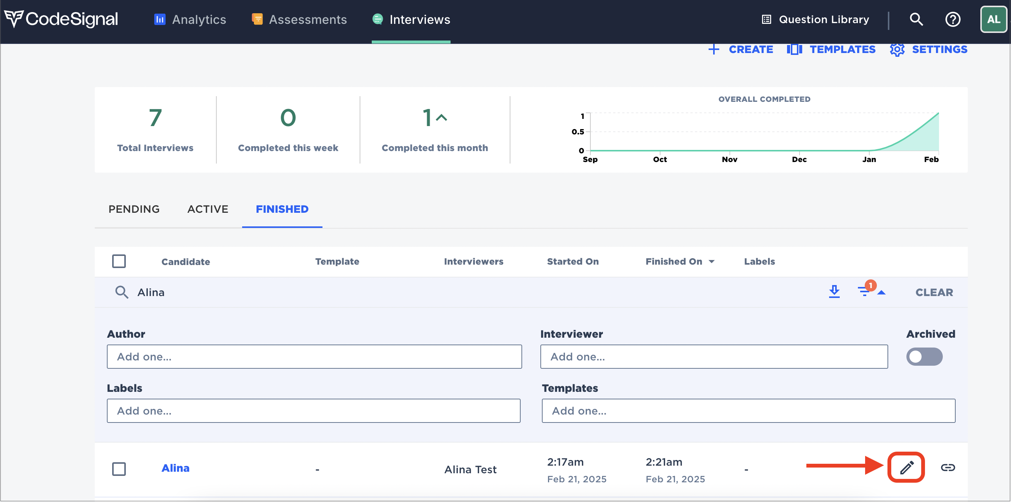The height and width of the screenshot is (502, 1011).
Task: Open the help question mark icon
Action: [953, 19]
